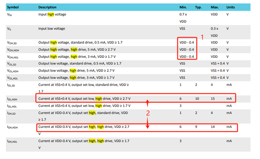Screen dimensions: 260x159
Task: Click the minimum value 3 in the IOH,HDL row
Action: [x=180, y=141]
